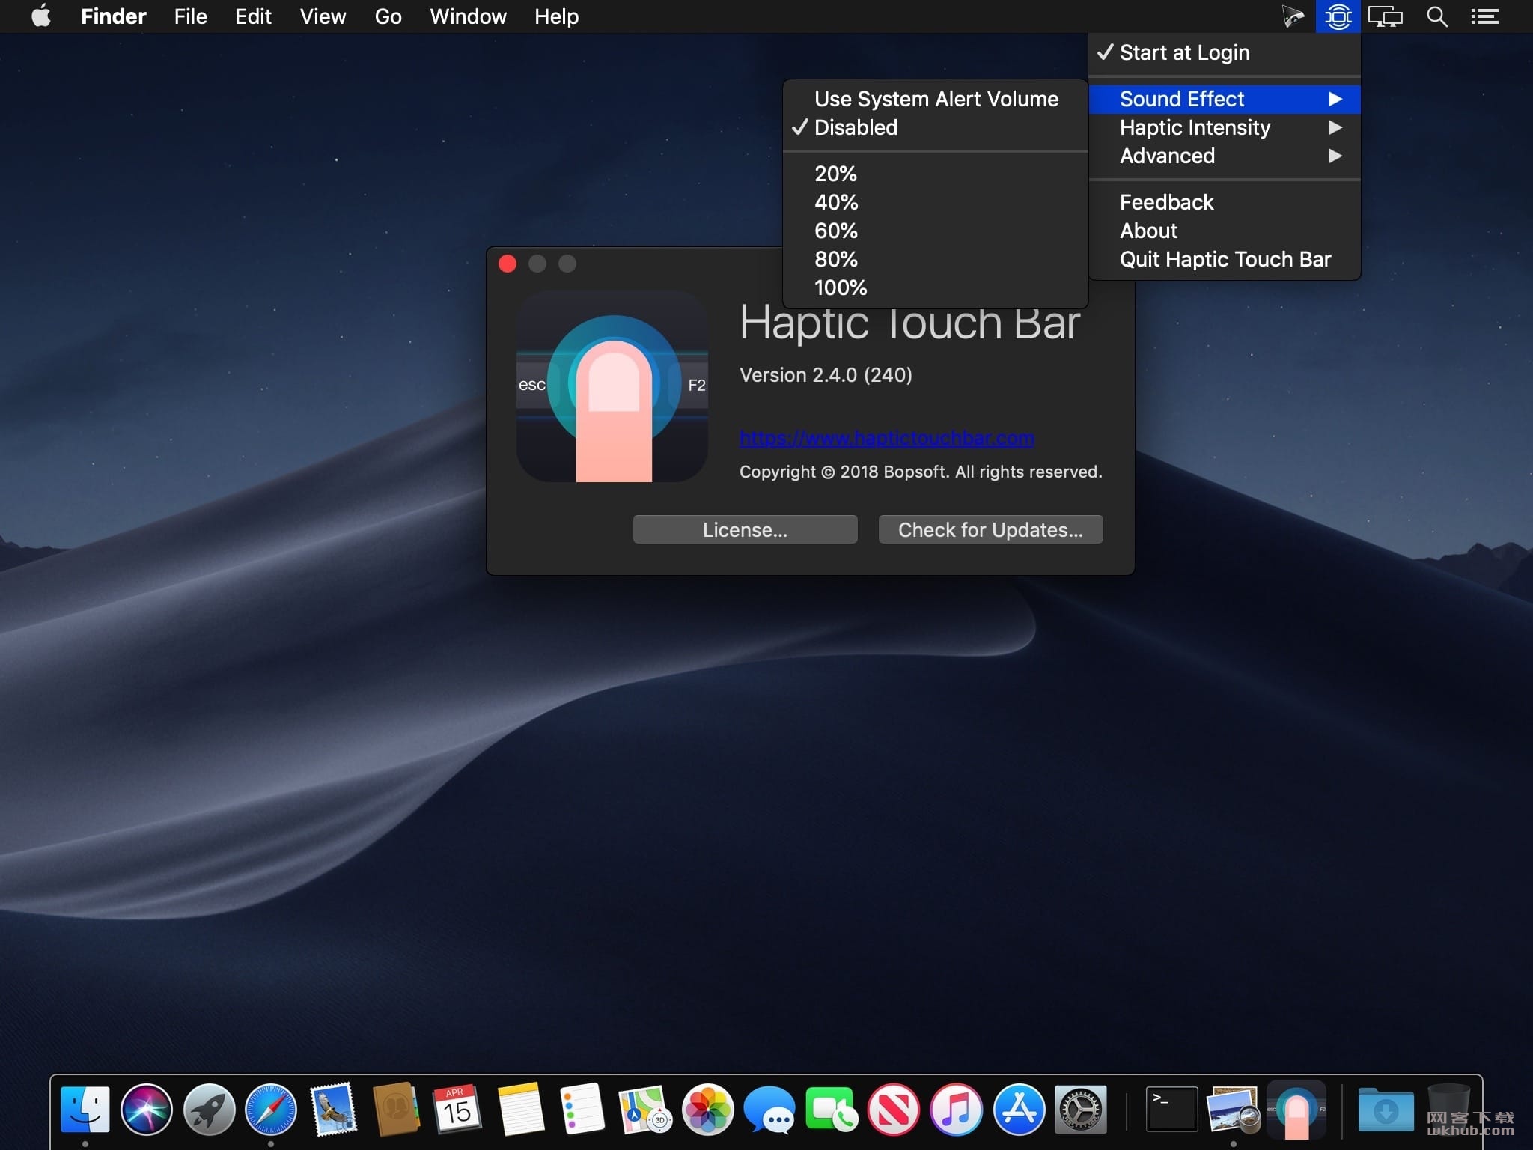1533x1150 pixels.
Task: Select Quit Haptic Touch Bar
Action: pos(1225,259)
